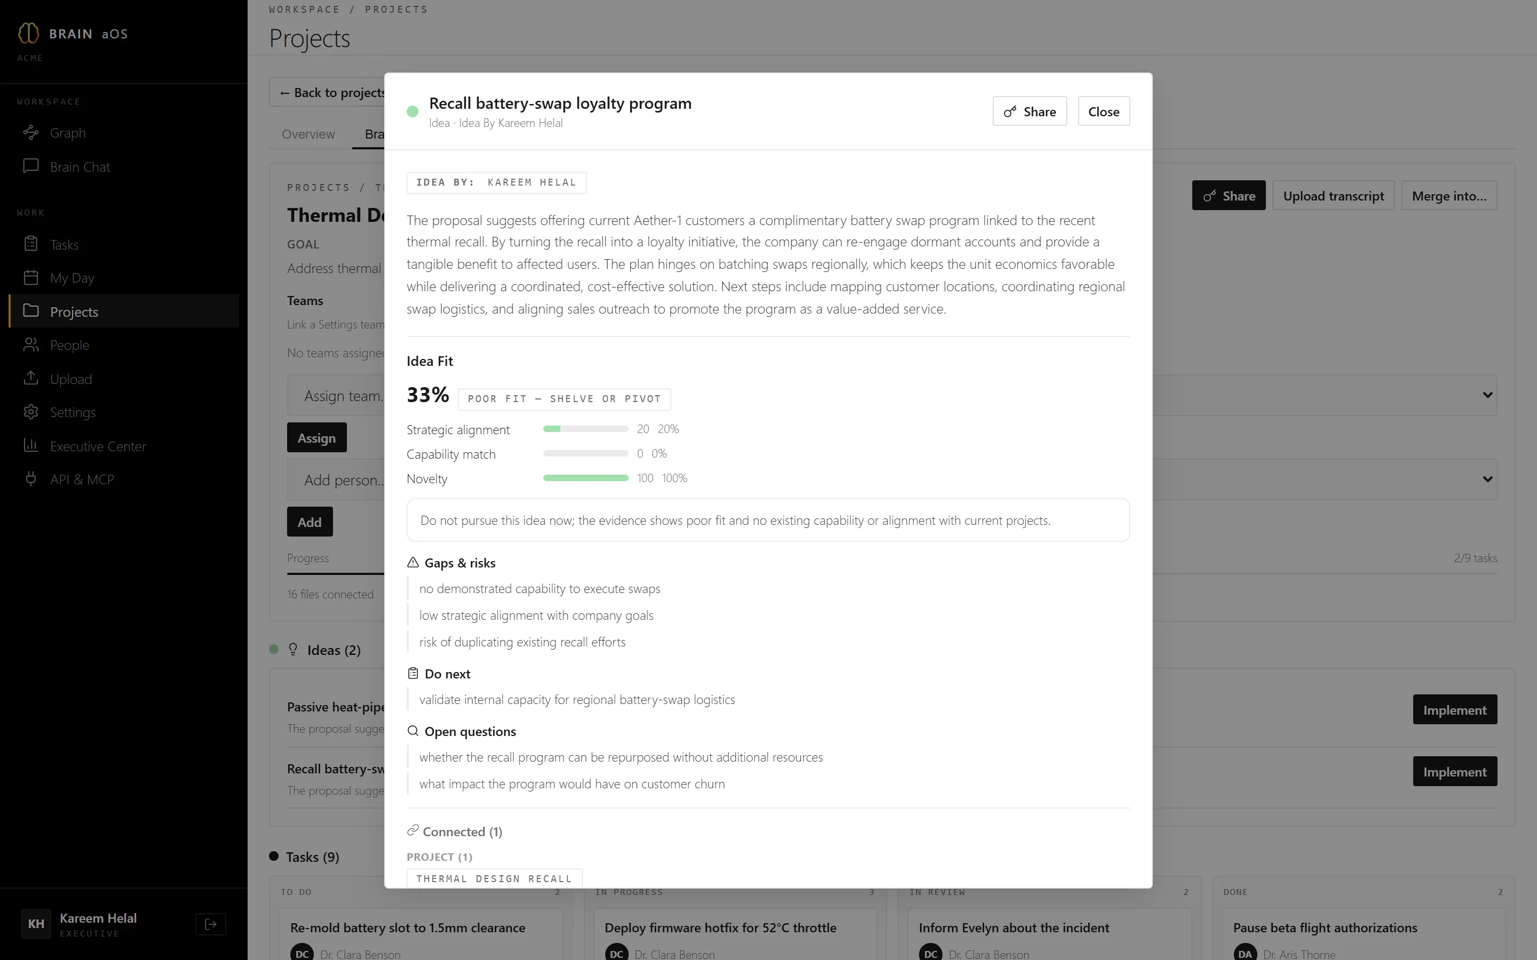
Task: Click the green status dot in dialog header
Action: [413, 112]
